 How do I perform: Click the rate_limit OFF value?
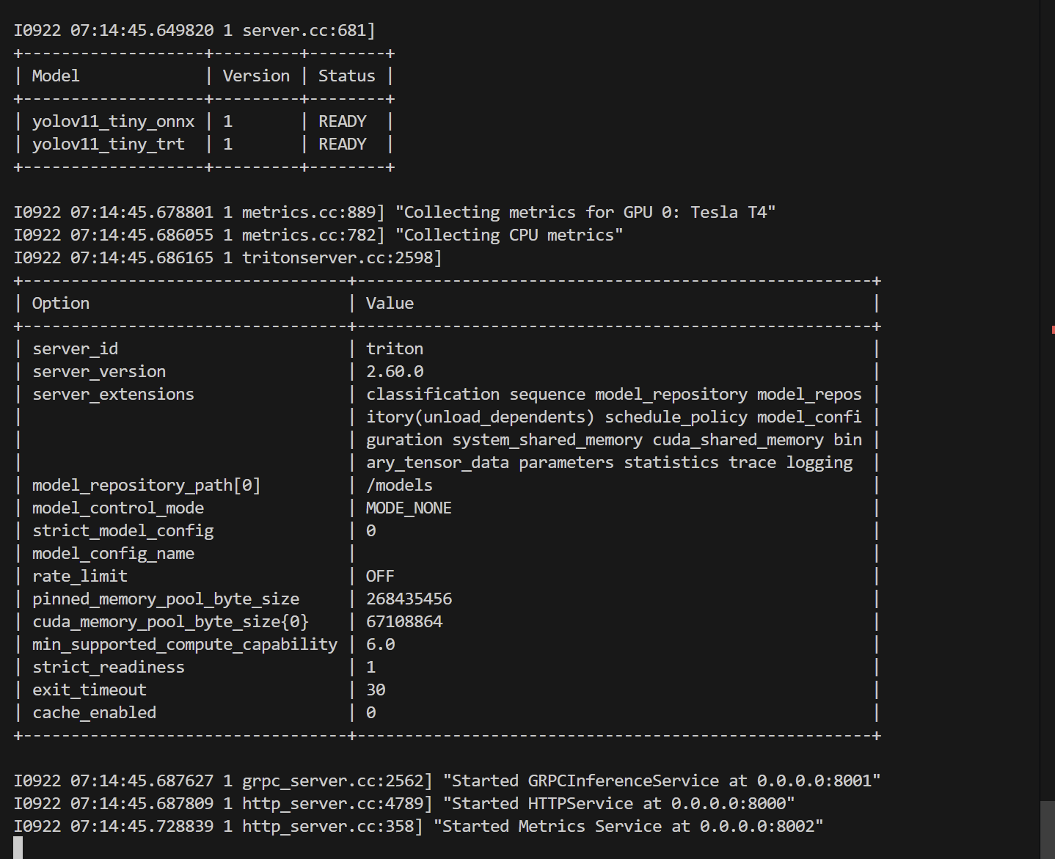(x=380, y=577)
